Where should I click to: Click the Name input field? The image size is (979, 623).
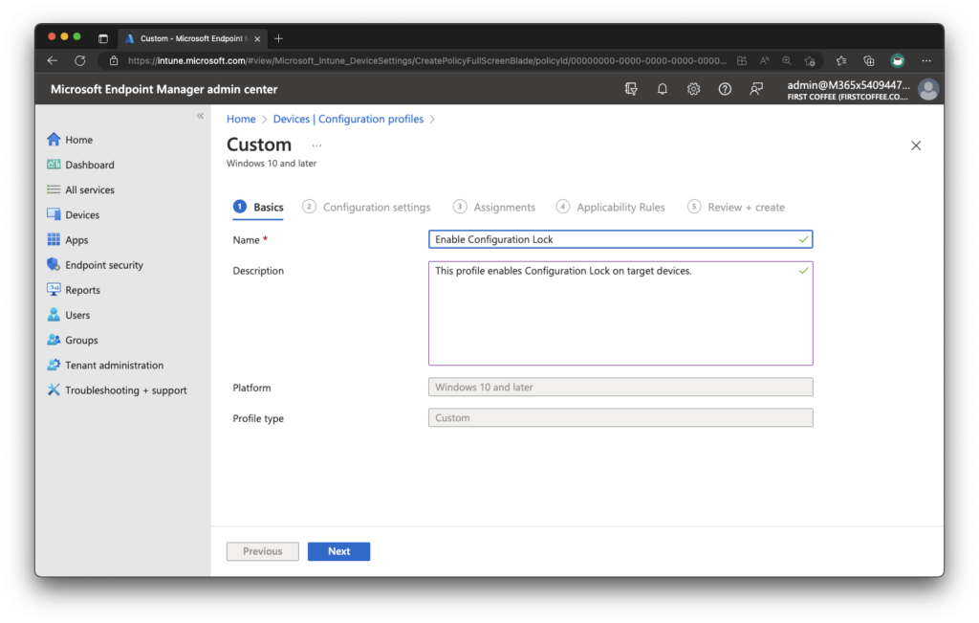[620, 239]
